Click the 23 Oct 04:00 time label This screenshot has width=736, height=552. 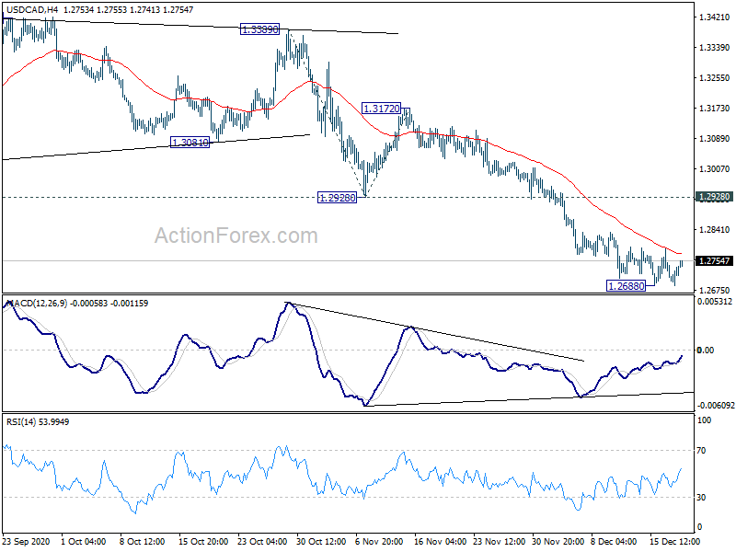262,541
